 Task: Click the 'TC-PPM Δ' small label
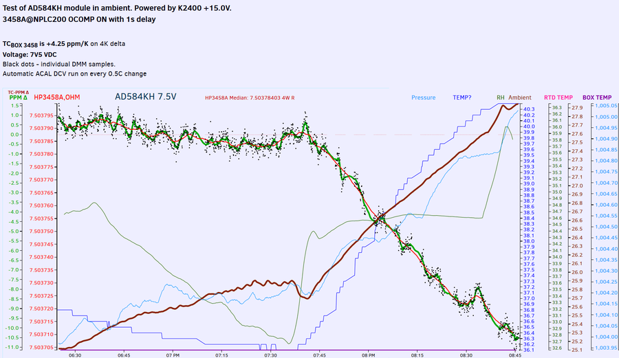click(18, 92)
